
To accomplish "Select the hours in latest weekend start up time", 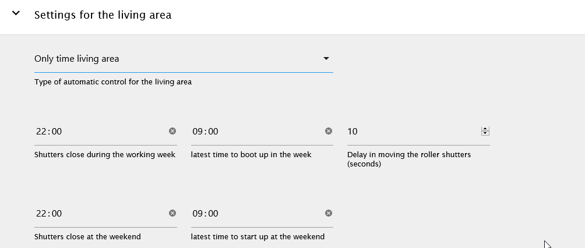I will tap(198, 214).
